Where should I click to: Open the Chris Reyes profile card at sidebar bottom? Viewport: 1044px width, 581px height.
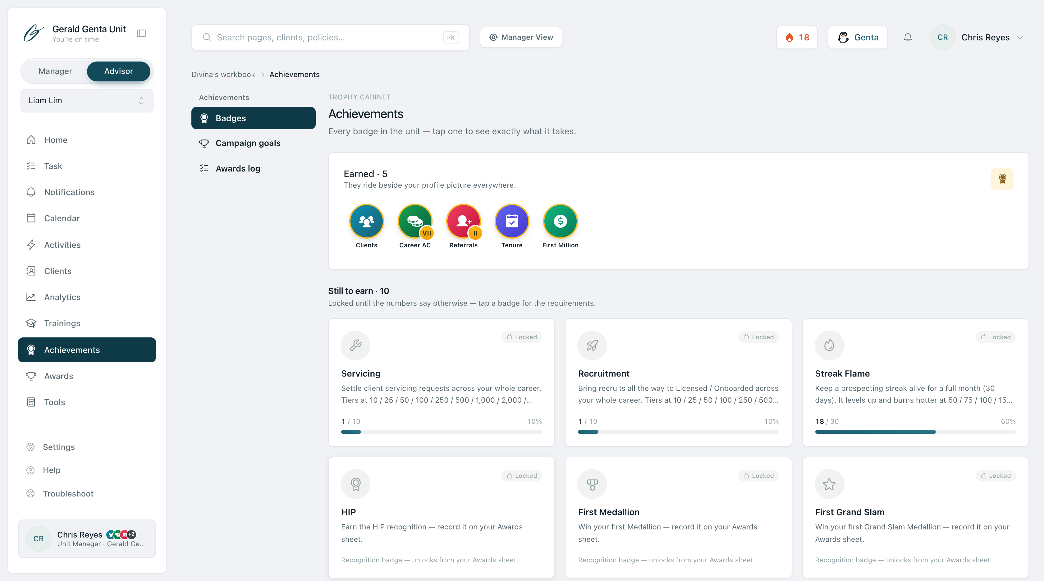87,539
